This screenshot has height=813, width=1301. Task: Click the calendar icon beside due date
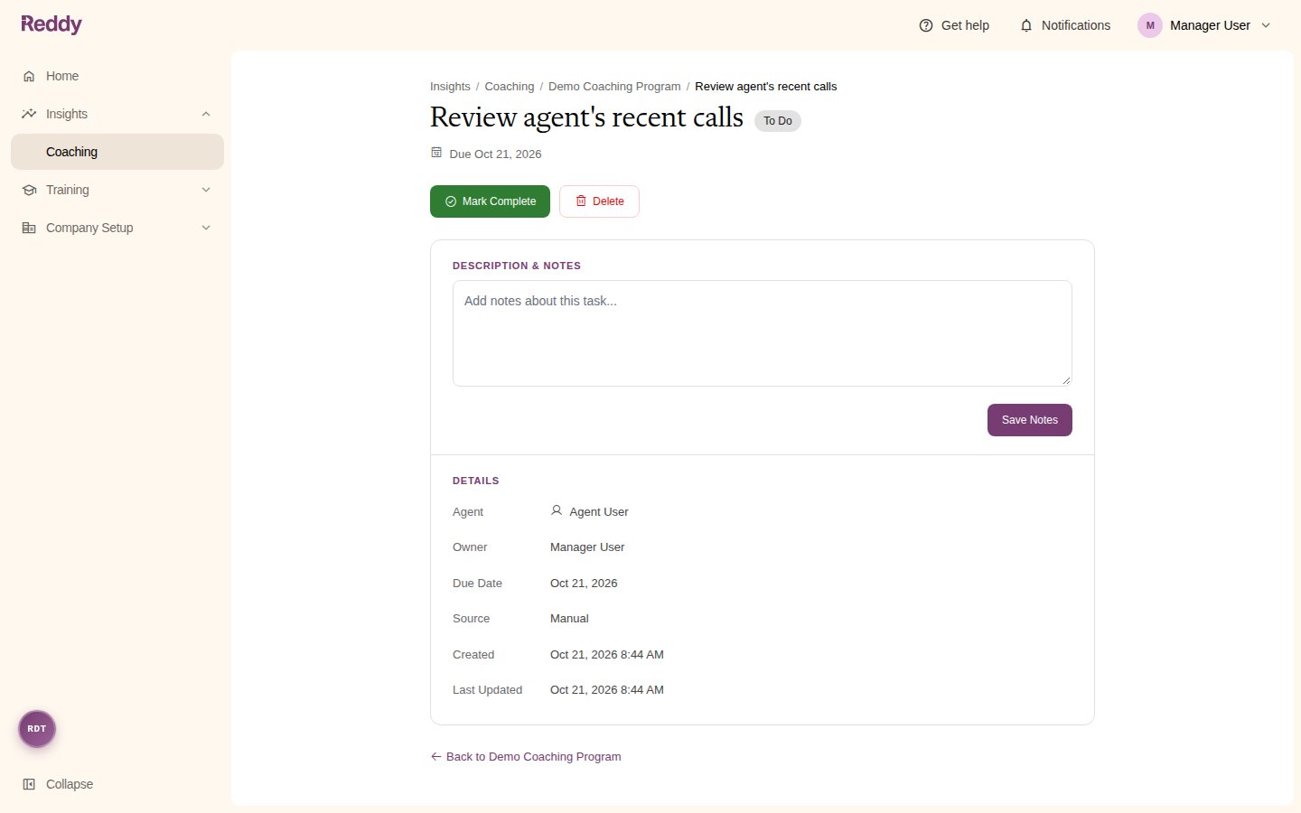coord(436,153)
